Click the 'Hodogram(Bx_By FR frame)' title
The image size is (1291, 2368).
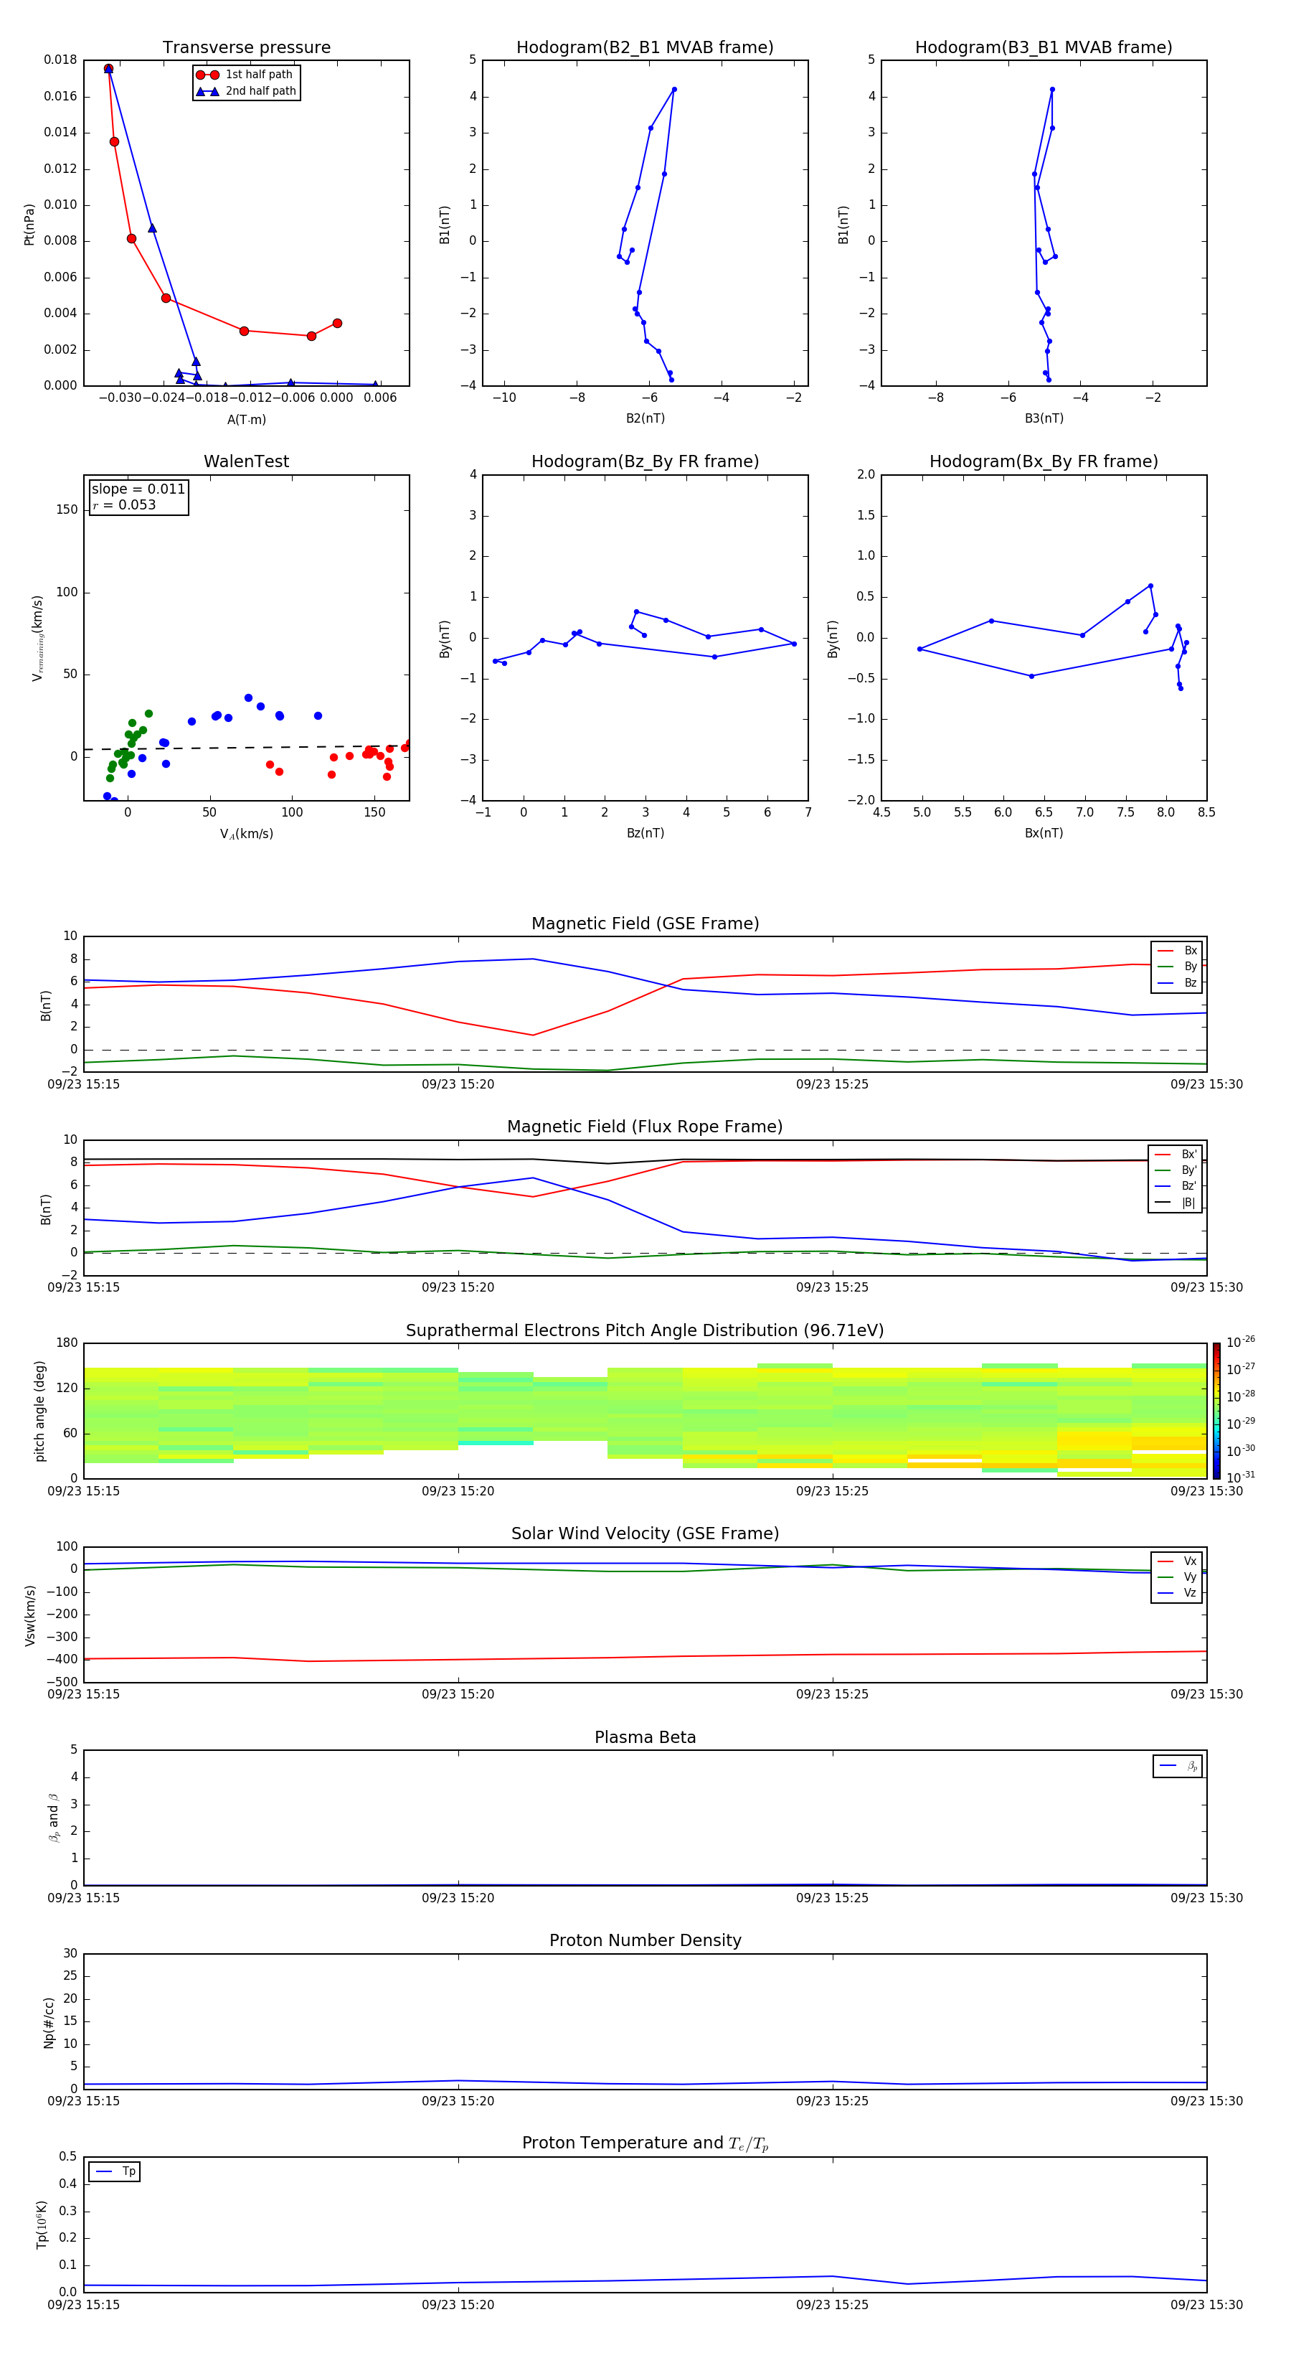tap(1044, 461)
